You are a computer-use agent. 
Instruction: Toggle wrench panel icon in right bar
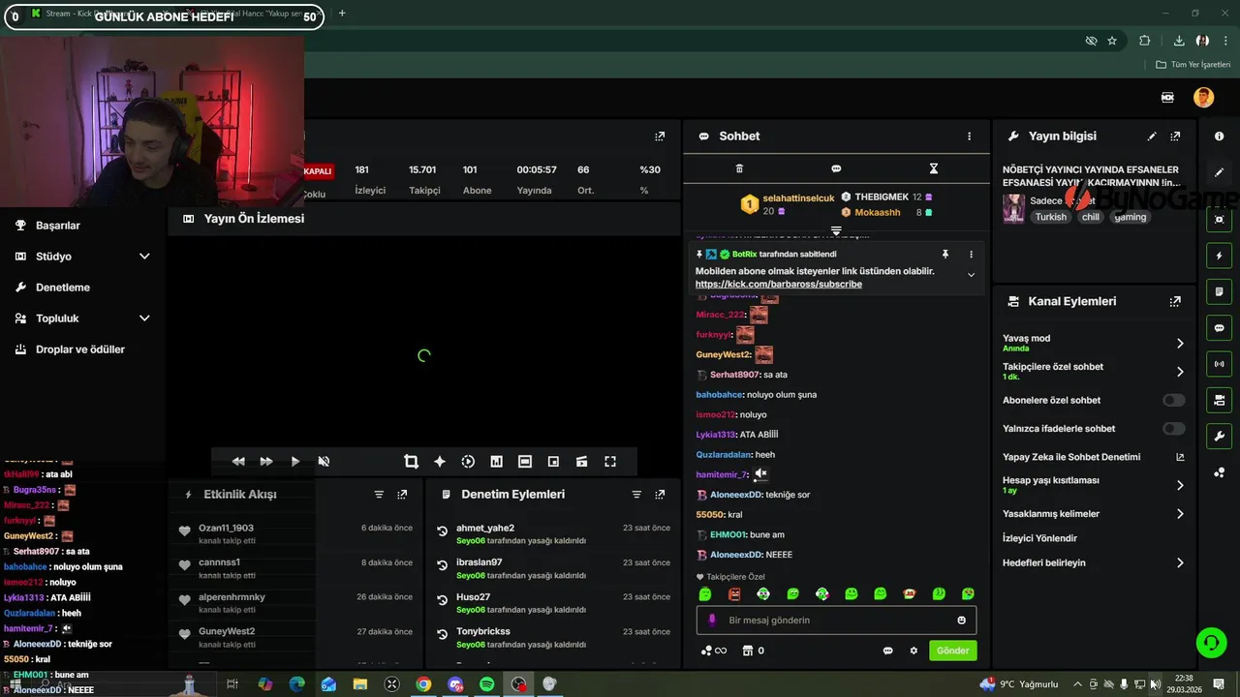(x=1220, y=436)
